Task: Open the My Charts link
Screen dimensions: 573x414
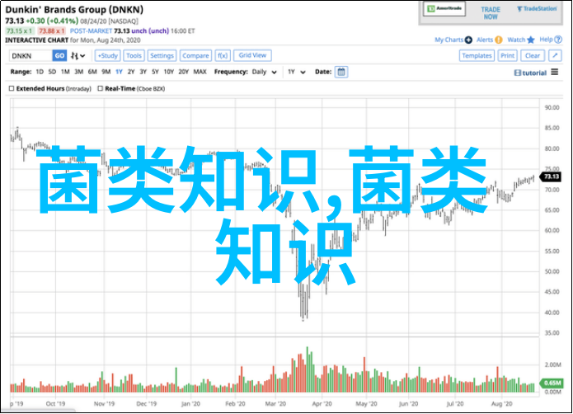Action: [x=449, y=40]
